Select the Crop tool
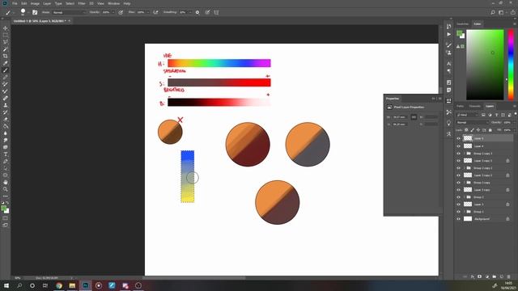518x291 pixels. (x=6, y=56)
